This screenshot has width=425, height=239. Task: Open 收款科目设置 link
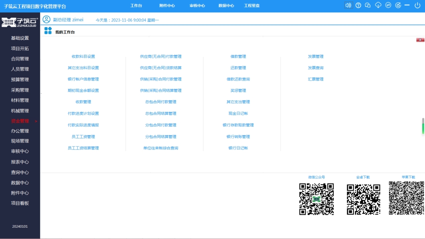83,56
